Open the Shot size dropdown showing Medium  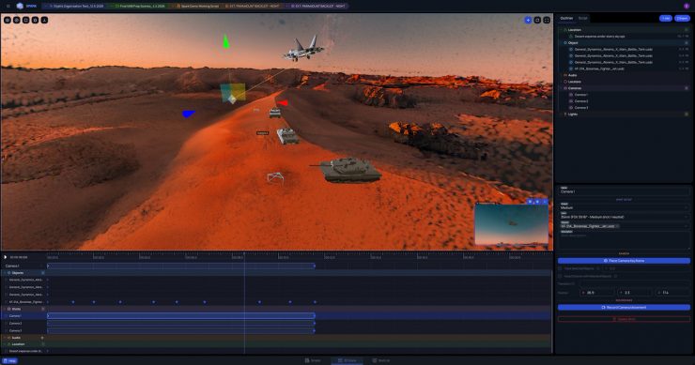[x=624, y=206]
